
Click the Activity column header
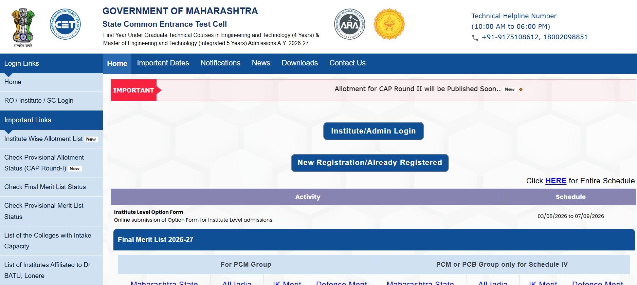coord(308,197)
